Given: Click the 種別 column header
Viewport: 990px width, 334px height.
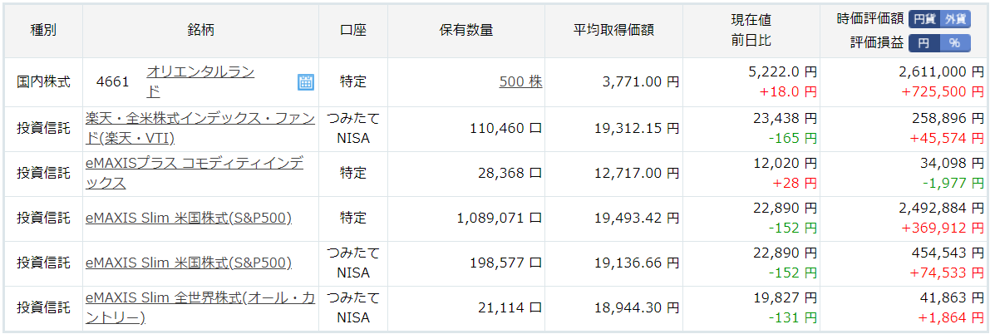Looking at the screenshot, I should point(43,30).
